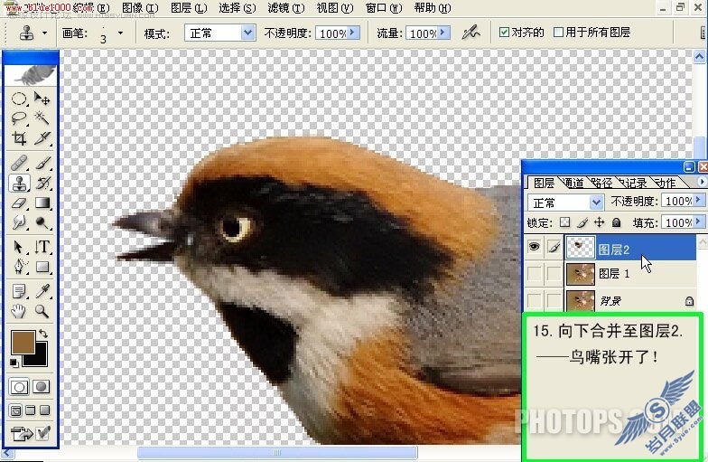Select the Move tool
Image resolution: width=708 pixels, height=462 pixels.
click(42, 98)
